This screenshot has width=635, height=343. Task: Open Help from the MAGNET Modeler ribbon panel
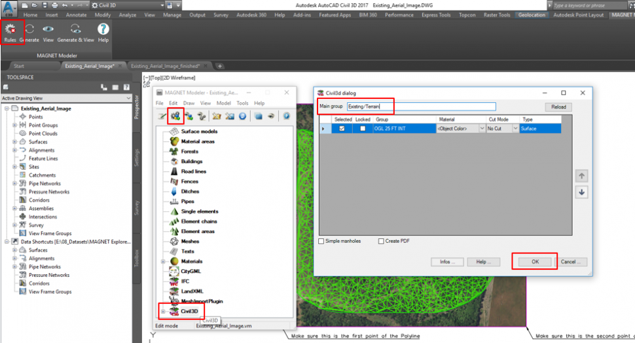click(x=103, y=30)
